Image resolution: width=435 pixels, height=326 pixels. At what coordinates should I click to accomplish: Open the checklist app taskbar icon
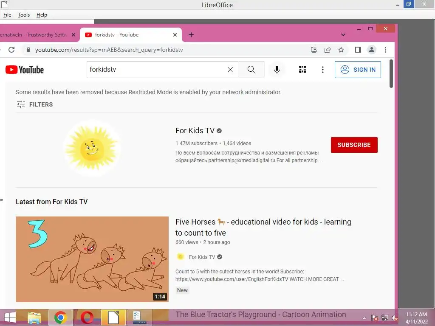(x=139, y=318)
